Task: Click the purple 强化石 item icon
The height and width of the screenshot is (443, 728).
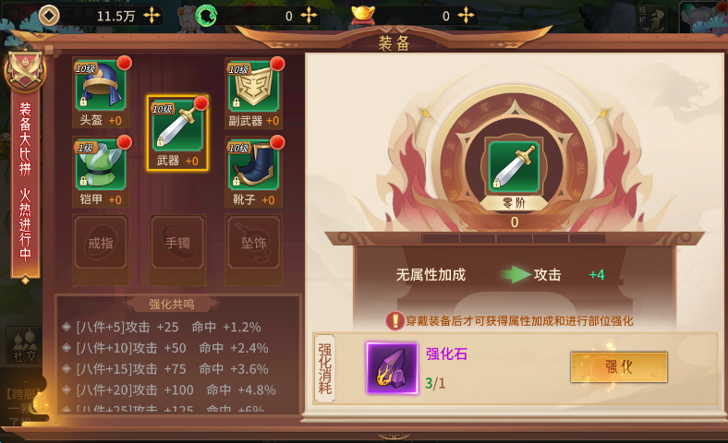Action: point(392,368)
